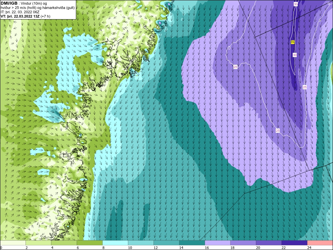The height and width of the screenshot is (250, 333).
Task: Click the legend scale value '12'
Action: 156,248
